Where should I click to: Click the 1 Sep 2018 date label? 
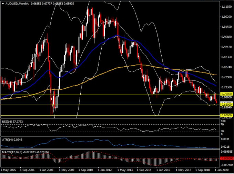pos(203,170)
